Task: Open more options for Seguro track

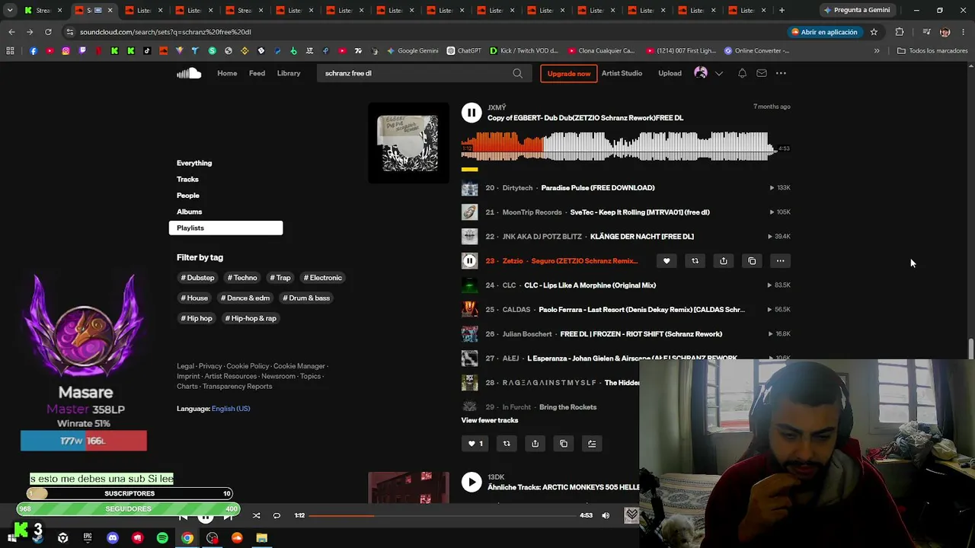Action: [x=780, y=261]
